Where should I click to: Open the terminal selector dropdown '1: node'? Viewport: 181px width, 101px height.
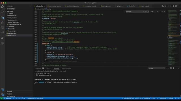157,68
